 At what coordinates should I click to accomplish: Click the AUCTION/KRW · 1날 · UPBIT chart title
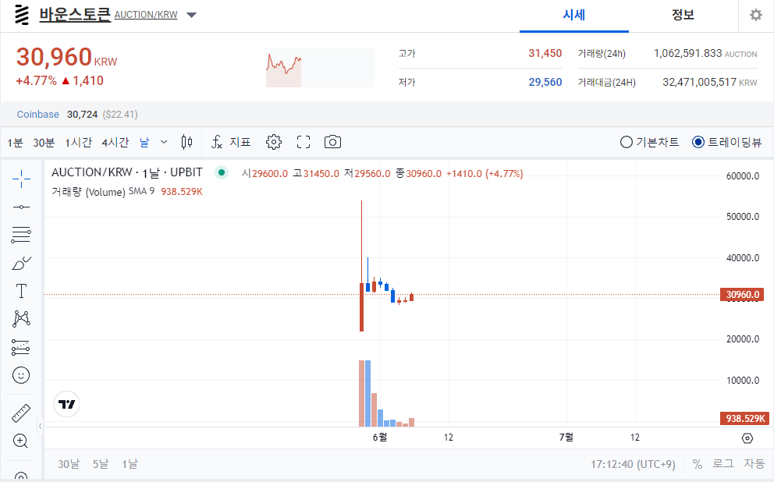click(127, 172)
